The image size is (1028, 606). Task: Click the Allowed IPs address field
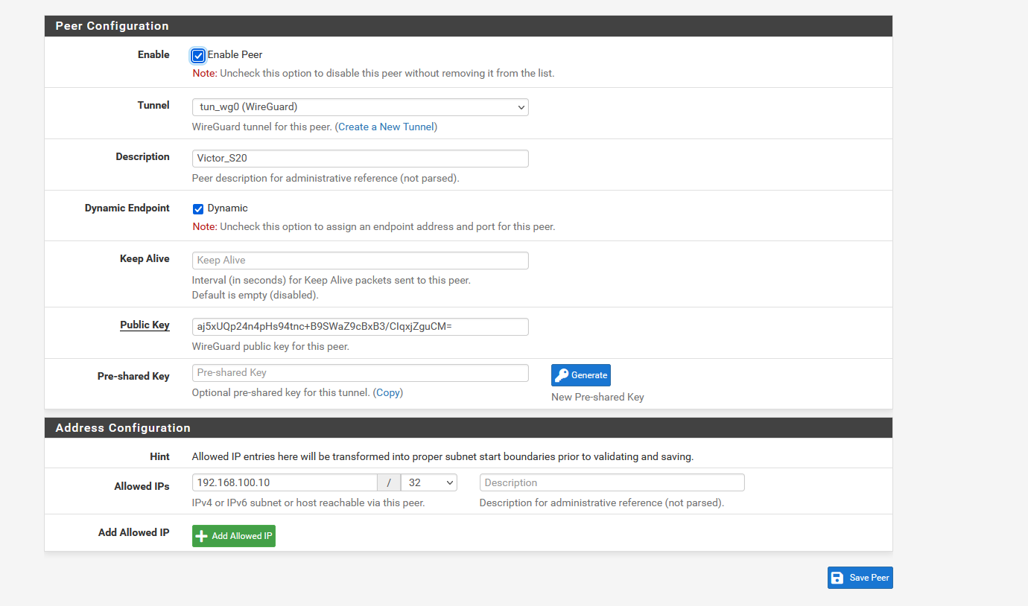click(285, 482)
